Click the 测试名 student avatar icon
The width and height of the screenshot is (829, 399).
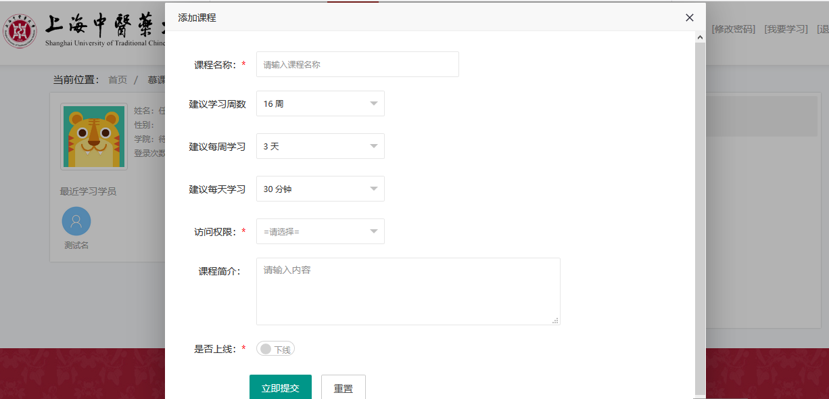click(76, 221)
